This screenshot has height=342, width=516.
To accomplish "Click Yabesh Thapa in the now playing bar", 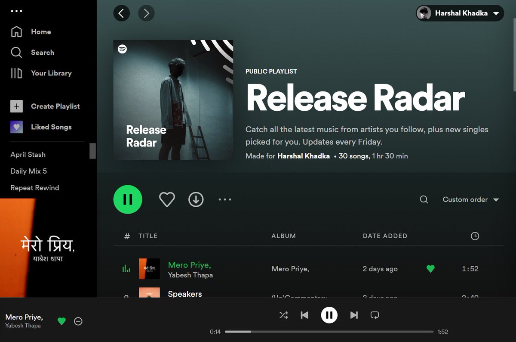I will point(23,326).
